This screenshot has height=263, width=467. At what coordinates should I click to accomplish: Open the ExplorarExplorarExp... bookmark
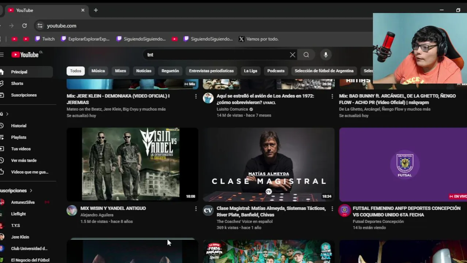(x=85, y=39)
